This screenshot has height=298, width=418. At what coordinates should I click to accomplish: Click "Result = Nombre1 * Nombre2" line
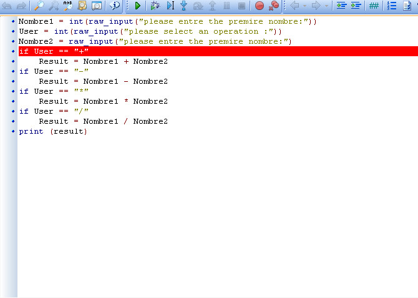point(104,101)
